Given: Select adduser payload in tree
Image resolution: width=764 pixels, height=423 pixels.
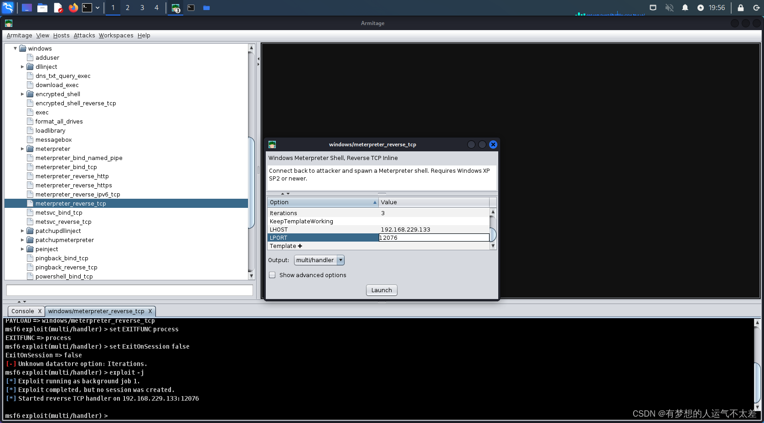Looking at the screenshot, I should [47, 57].
